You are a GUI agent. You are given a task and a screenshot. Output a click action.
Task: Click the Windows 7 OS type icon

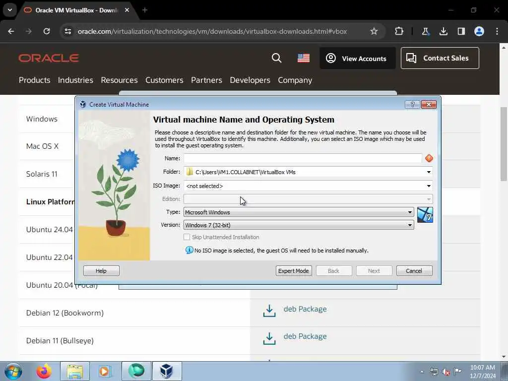425,215
